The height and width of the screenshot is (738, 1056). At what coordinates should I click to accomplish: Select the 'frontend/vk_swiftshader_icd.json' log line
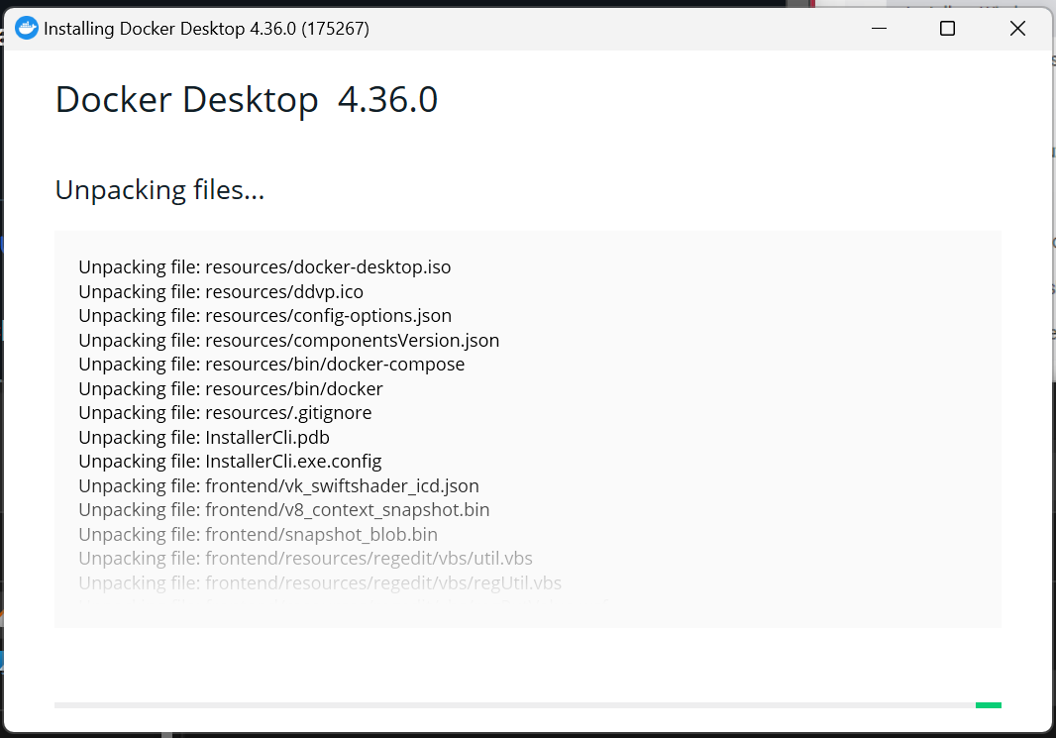(x=278, y=485)
